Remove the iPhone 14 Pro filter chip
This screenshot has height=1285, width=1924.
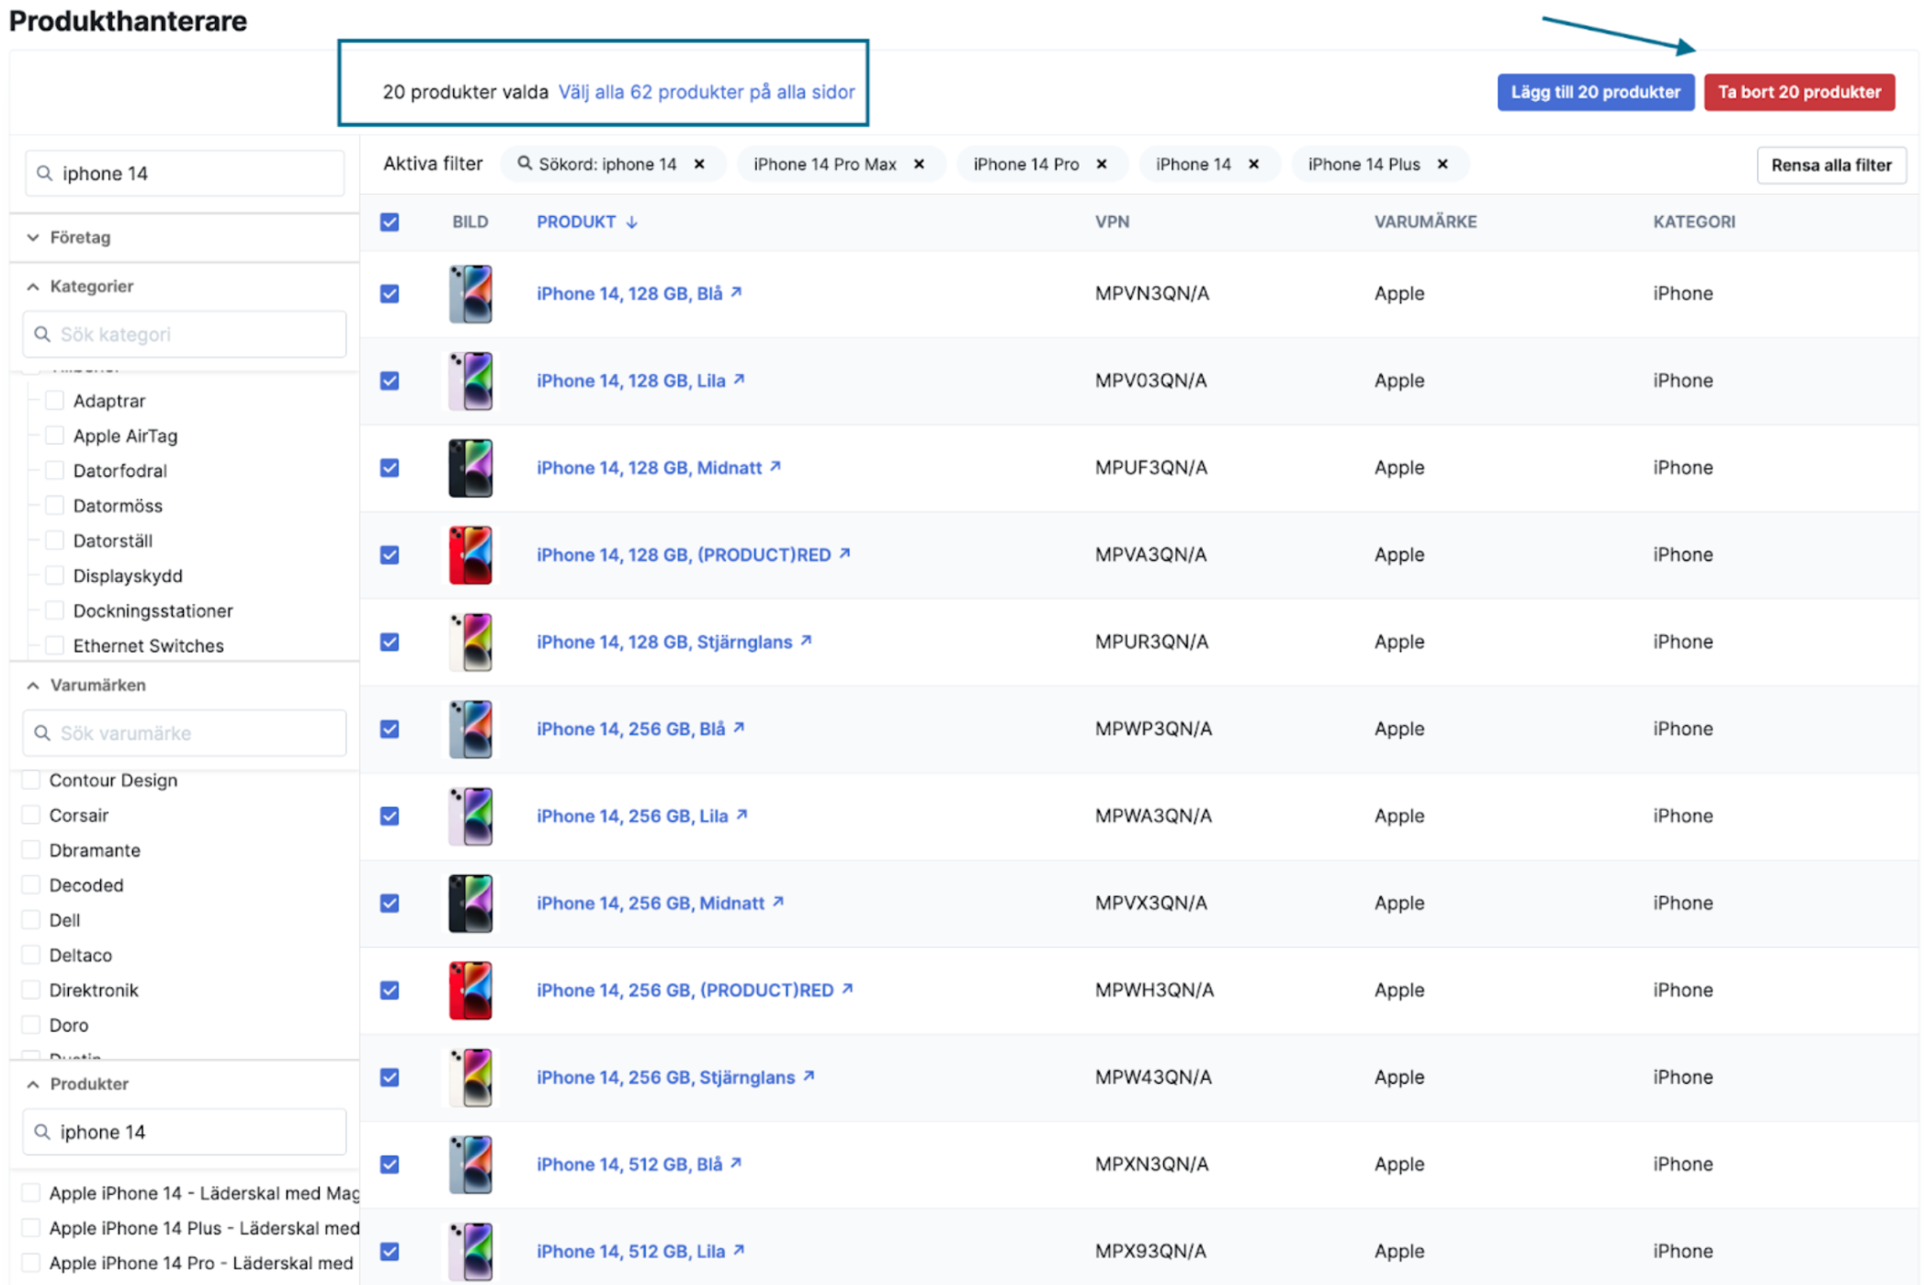pyautogui.click(x=1102, y=165)
